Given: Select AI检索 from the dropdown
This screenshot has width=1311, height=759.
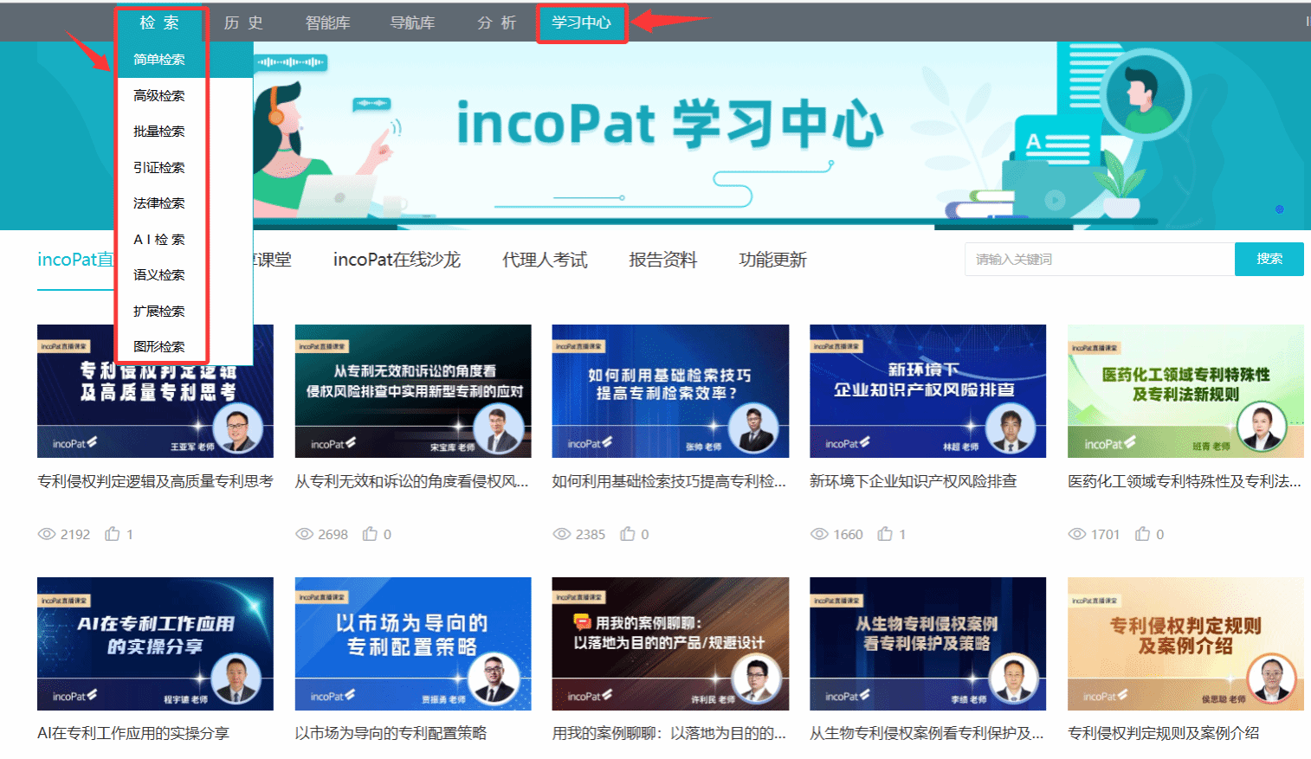Looking at the screenshot, I should coord(158,239).
